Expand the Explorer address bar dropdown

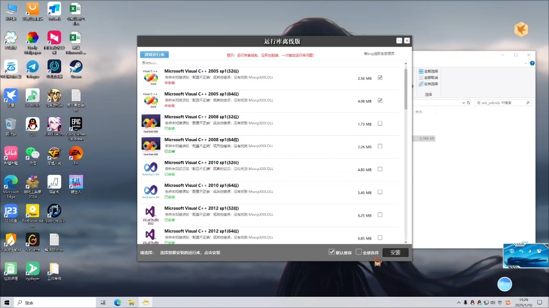point(463,103)
